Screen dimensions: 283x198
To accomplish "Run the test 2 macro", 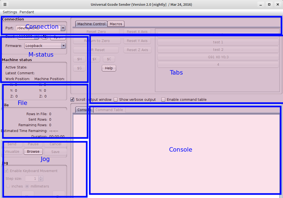I will [218, 49].
